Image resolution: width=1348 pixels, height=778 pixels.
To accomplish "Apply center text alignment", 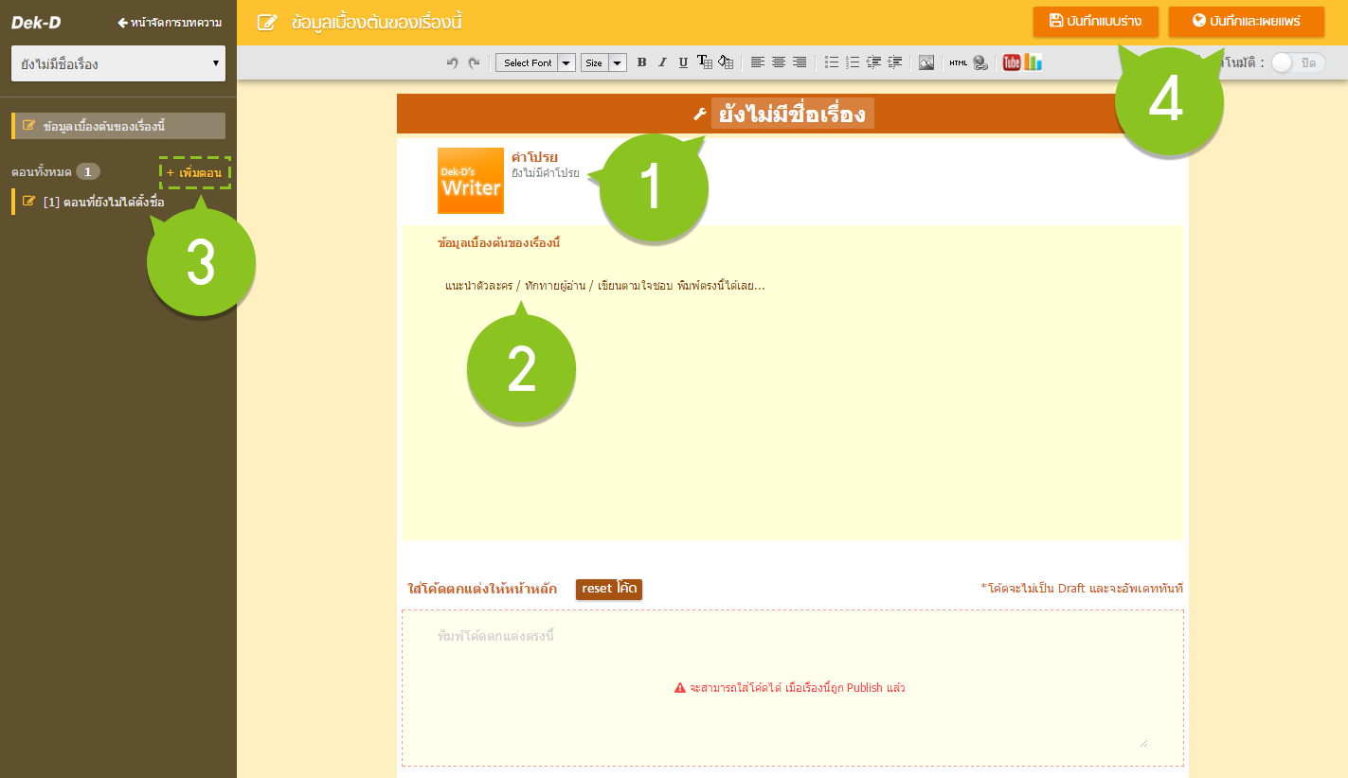I will click(778, 62).
